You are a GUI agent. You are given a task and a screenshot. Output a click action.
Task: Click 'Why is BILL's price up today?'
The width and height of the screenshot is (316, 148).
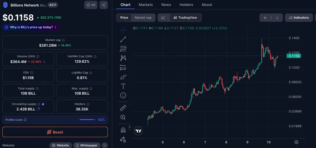(31, 27)
